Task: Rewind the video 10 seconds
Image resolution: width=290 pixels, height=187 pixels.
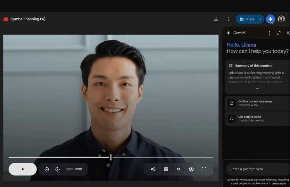Action: click(x=47, y=169)
